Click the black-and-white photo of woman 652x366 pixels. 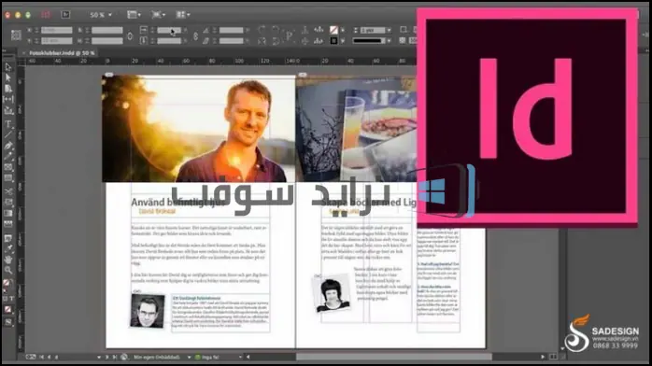pos(332,293)
